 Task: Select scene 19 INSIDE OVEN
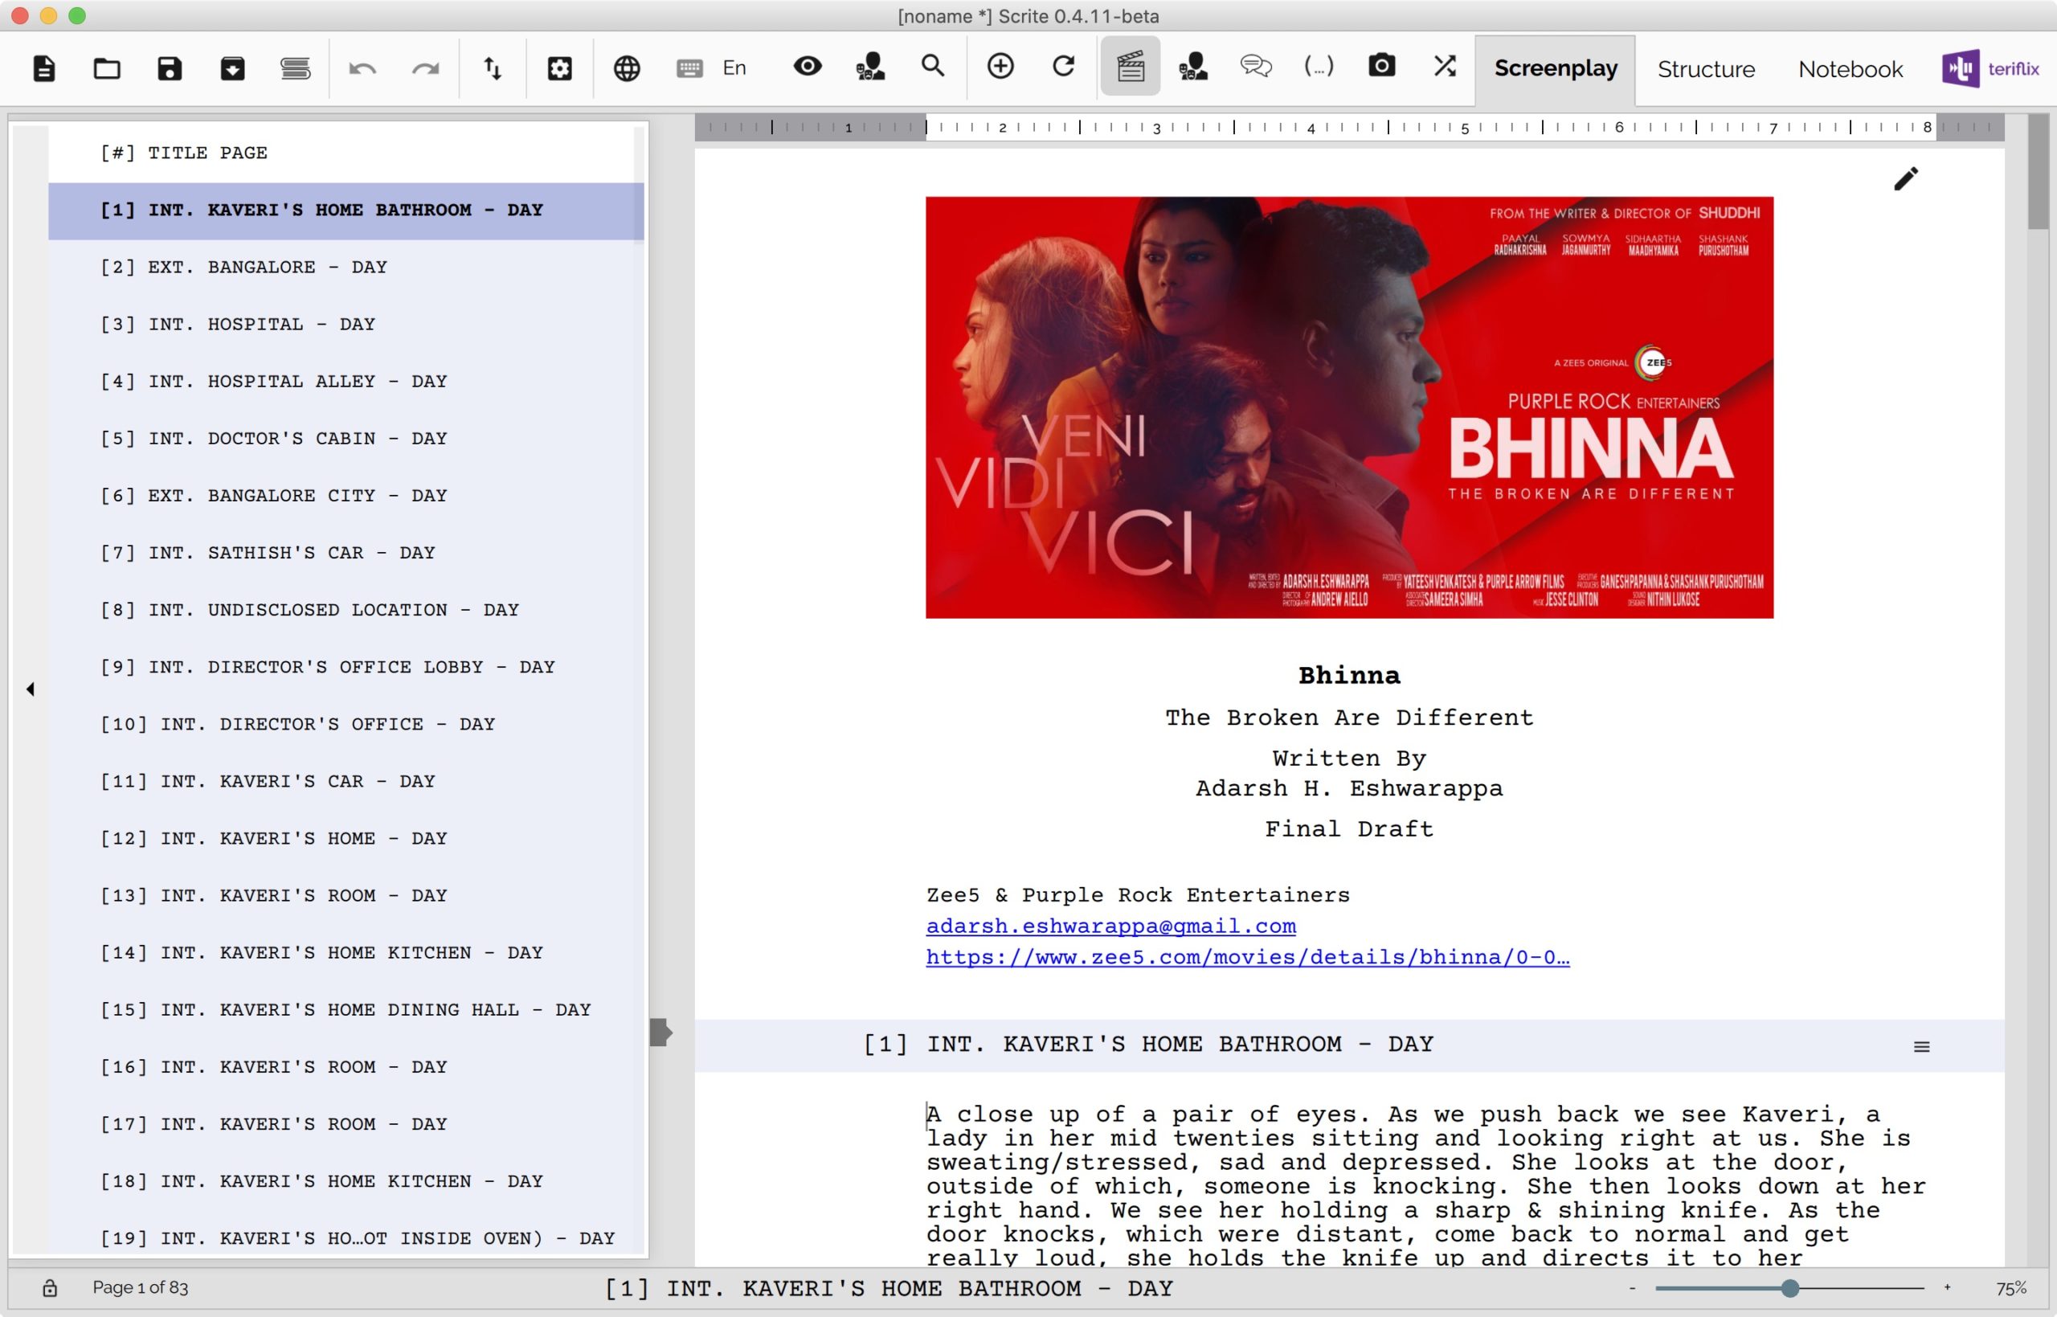346,1238
